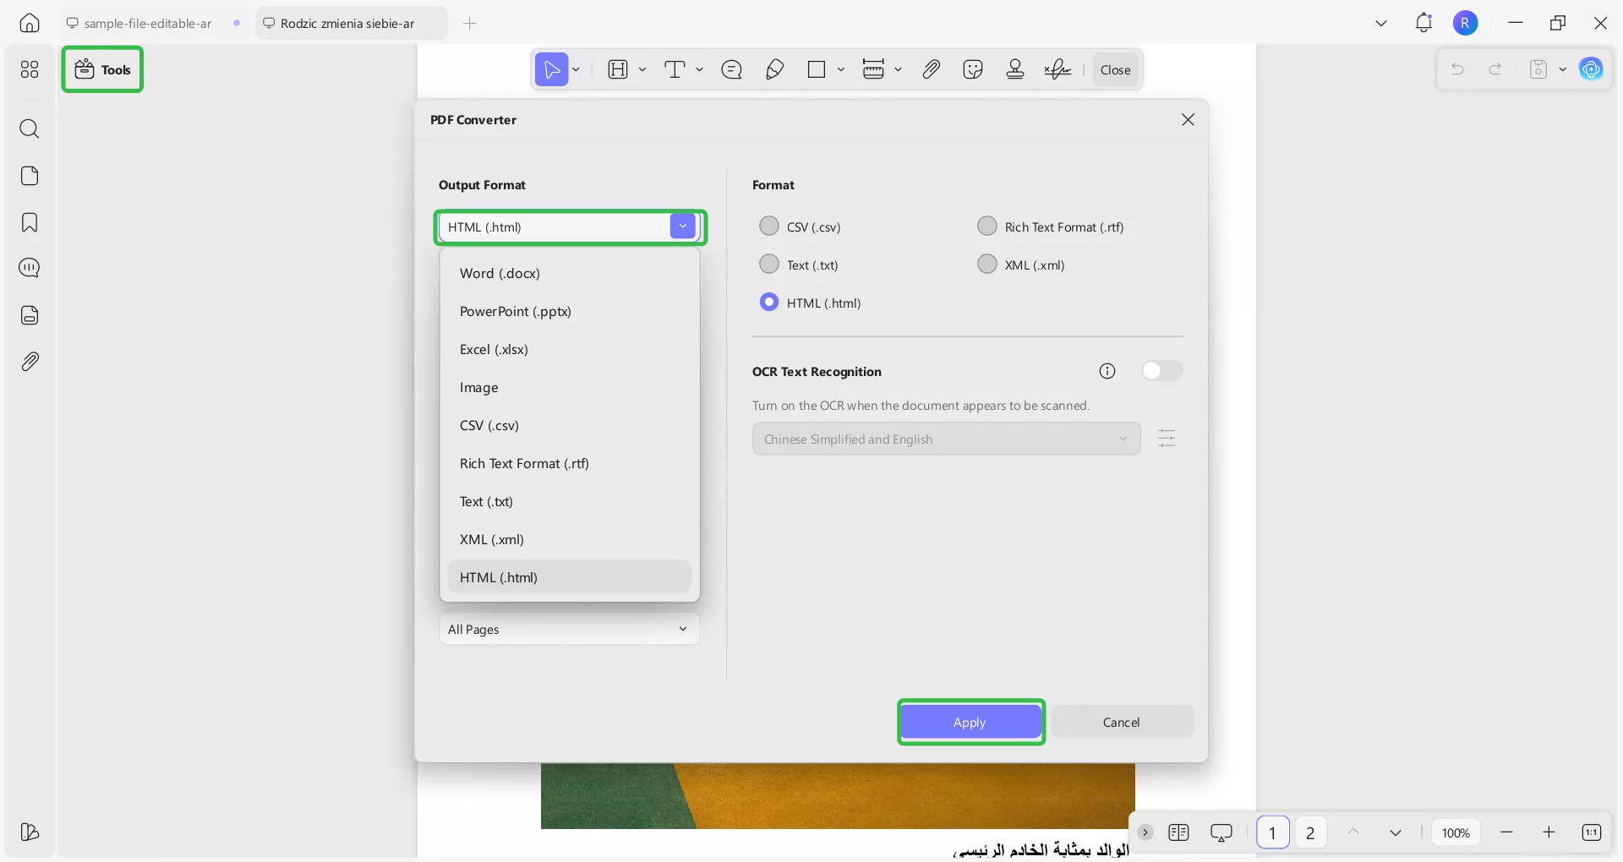Open the comments panel in left sidebar
The width and height of the screenshot is (1623, 862).
pyautogui.click(x=30, y=268)
